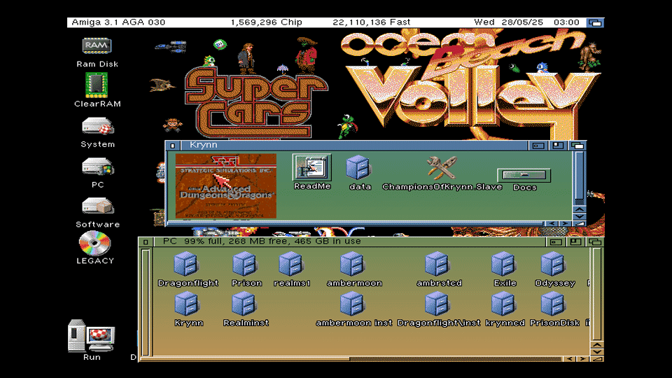Click the screen depth gadget in top bar

(595, 22)
